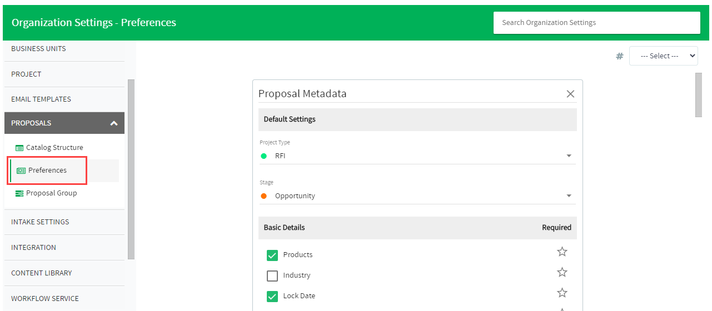712x311 pixels.
Task: Close the Proposal Metadata panel
Action: point(570,94)
